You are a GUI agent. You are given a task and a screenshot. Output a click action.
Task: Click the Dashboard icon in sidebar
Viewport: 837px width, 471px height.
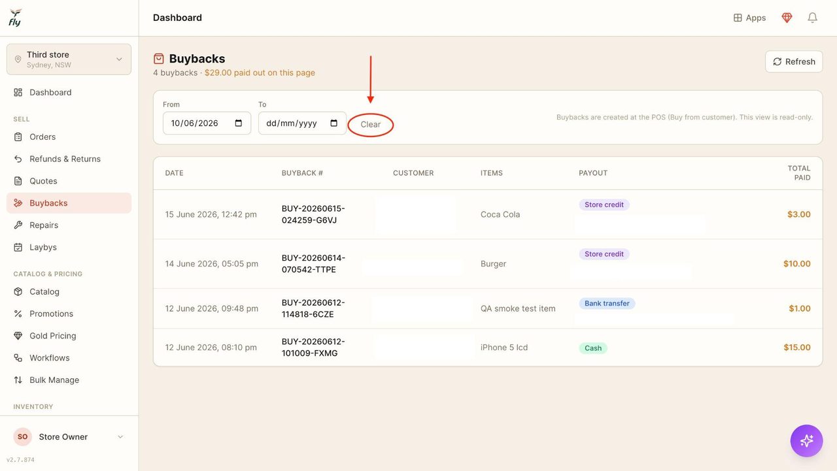(18, 92)
